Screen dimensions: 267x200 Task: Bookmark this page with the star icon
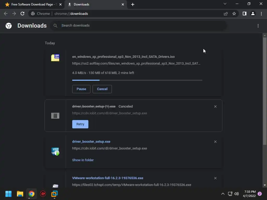(x=234, y=14)
